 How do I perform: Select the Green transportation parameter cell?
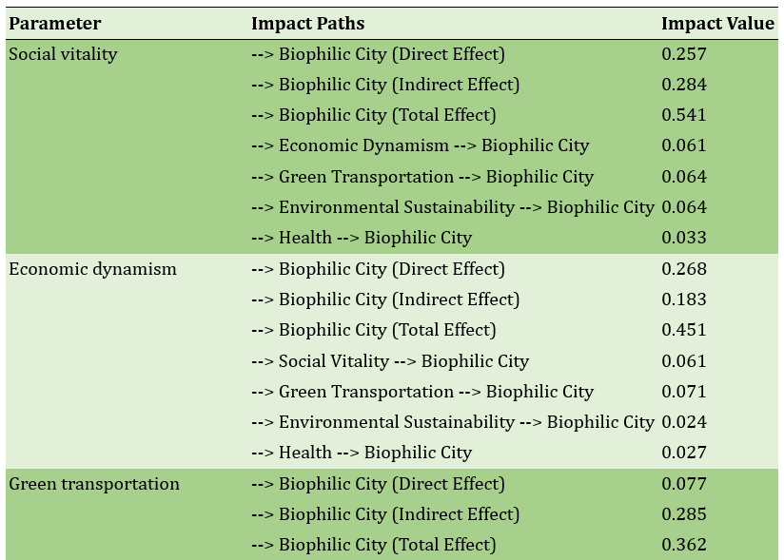pyautogui.click(x=94, y=484)
